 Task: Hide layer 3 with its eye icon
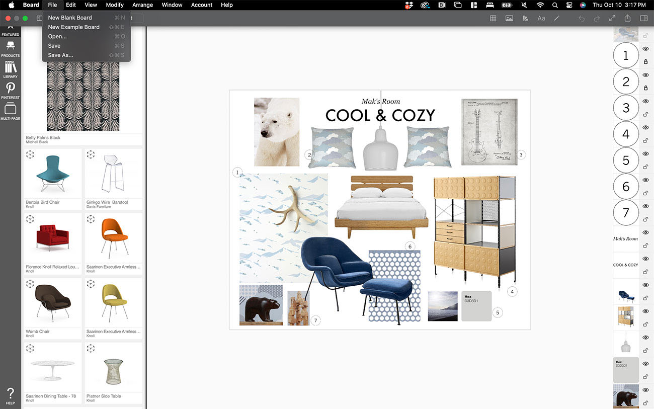(645, 102)
